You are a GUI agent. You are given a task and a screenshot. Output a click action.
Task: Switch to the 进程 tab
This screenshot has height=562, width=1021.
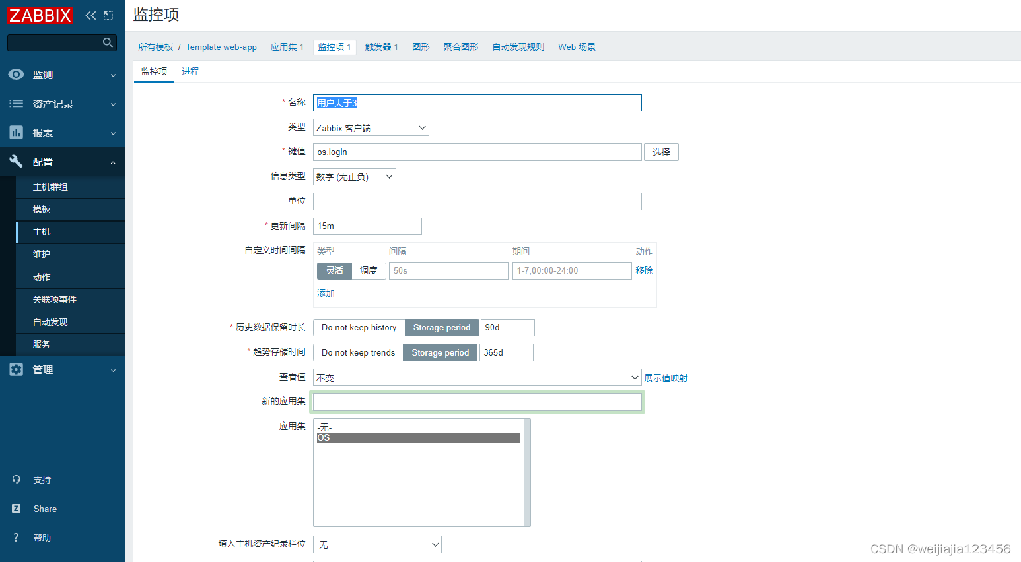[190, 71]
